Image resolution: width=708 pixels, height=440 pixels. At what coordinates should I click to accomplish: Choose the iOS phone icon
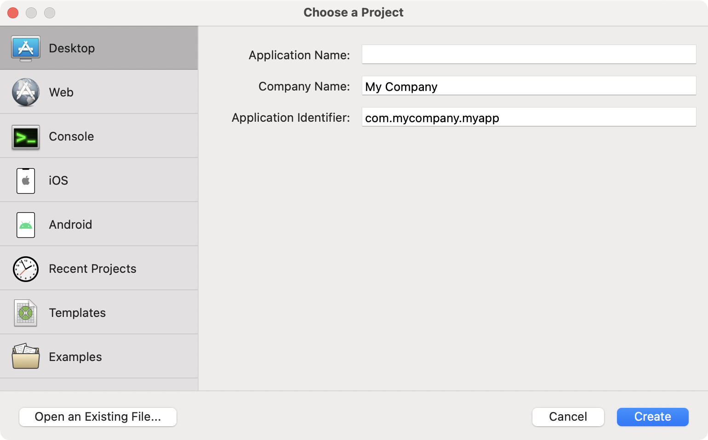(x=26, y=181)
